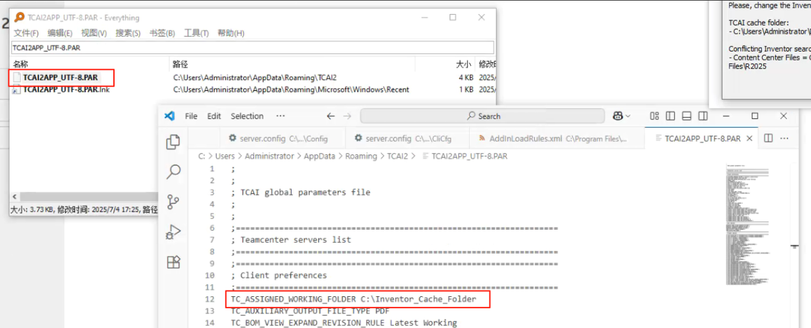Click the Customize Layout icon
The height and width of the screenshot is (328, 811).
point(654,116)
